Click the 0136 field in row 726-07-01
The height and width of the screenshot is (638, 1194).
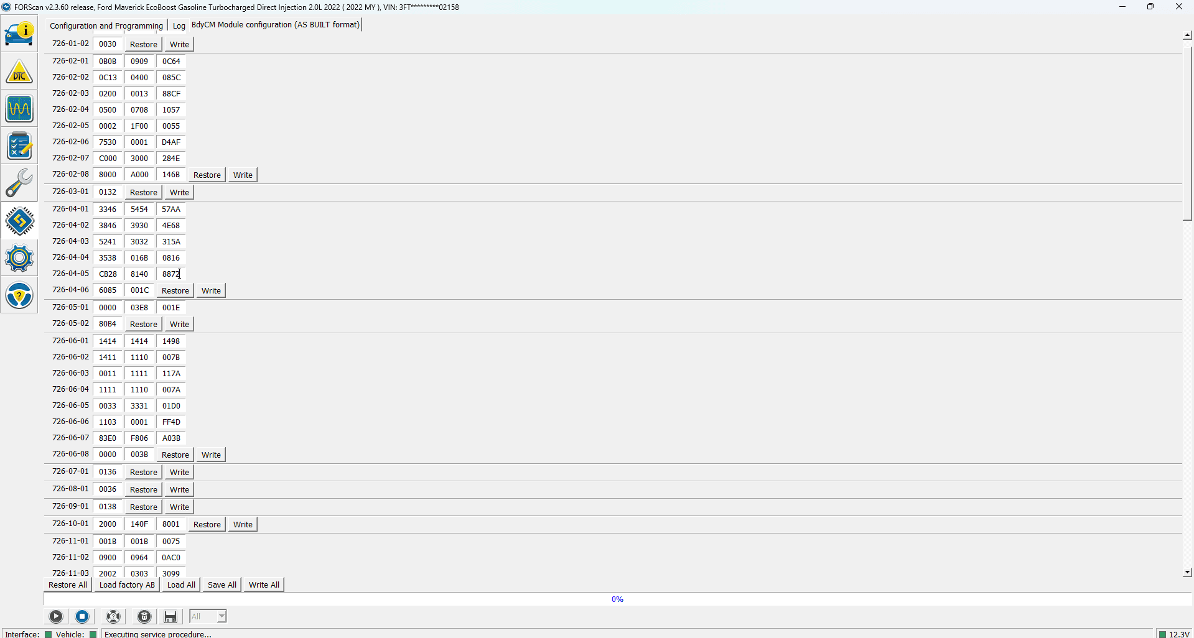(x=108, y=471)
